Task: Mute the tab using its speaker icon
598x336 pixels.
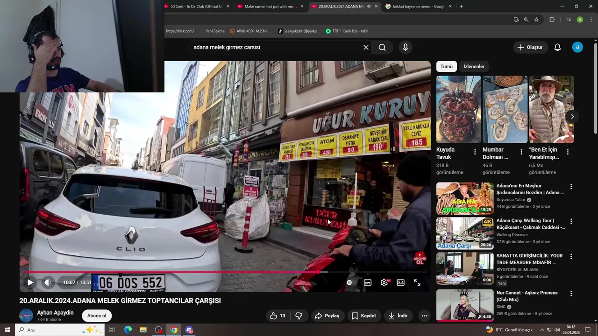Action: click(369, 7)
